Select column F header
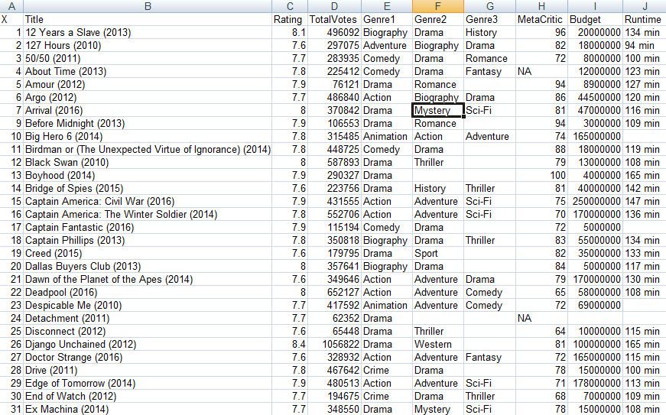 pos(438,6)
